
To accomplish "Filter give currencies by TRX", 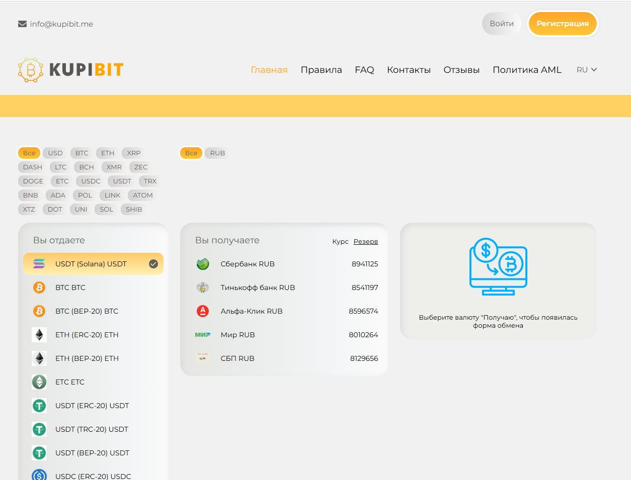I will (150, 181).
